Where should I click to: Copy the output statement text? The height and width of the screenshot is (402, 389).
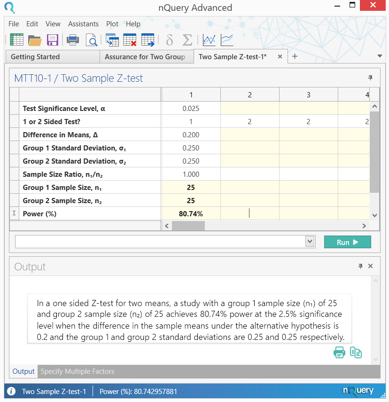tap(356, 352)
